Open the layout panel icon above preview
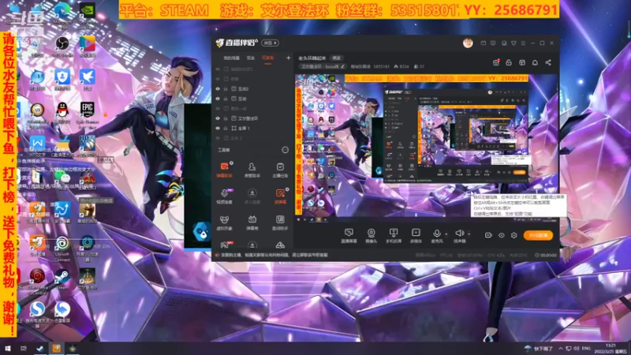631x355 pixels. pos(522,62)
